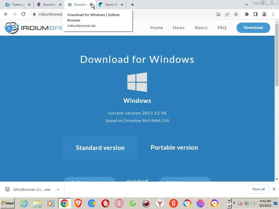The image size is (279, 209).
Task: Click the iridiumbrowser address bar
Action: click(50, 14)
